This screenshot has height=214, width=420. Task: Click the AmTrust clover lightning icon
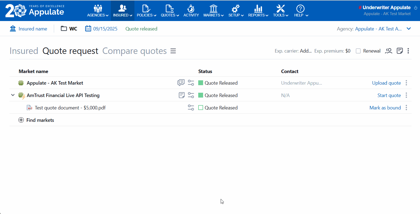tap(22, 96)
